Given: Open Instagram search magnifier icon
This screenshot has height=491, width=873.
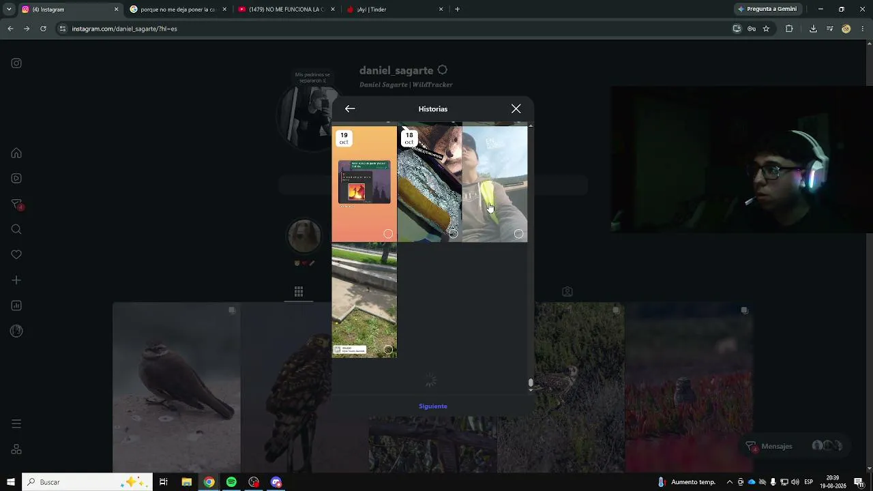Looking at the screenshot, I should coord(16,229).
